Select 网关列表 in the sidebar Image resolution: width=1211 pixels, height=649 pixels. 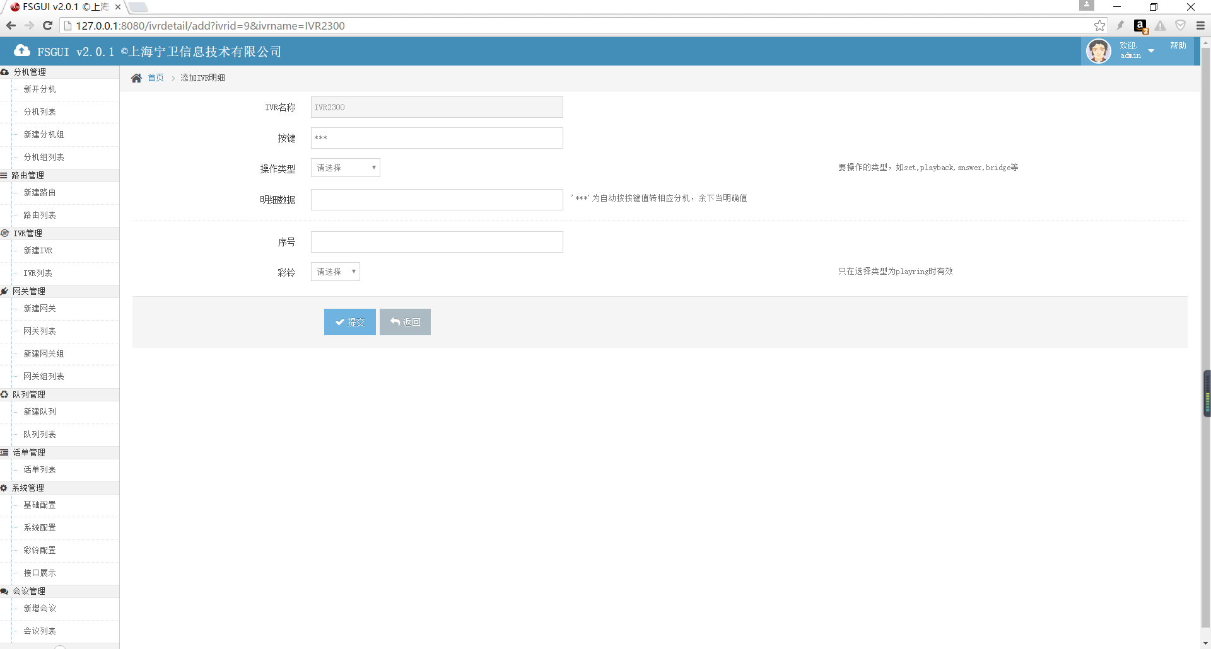[40, 331]
